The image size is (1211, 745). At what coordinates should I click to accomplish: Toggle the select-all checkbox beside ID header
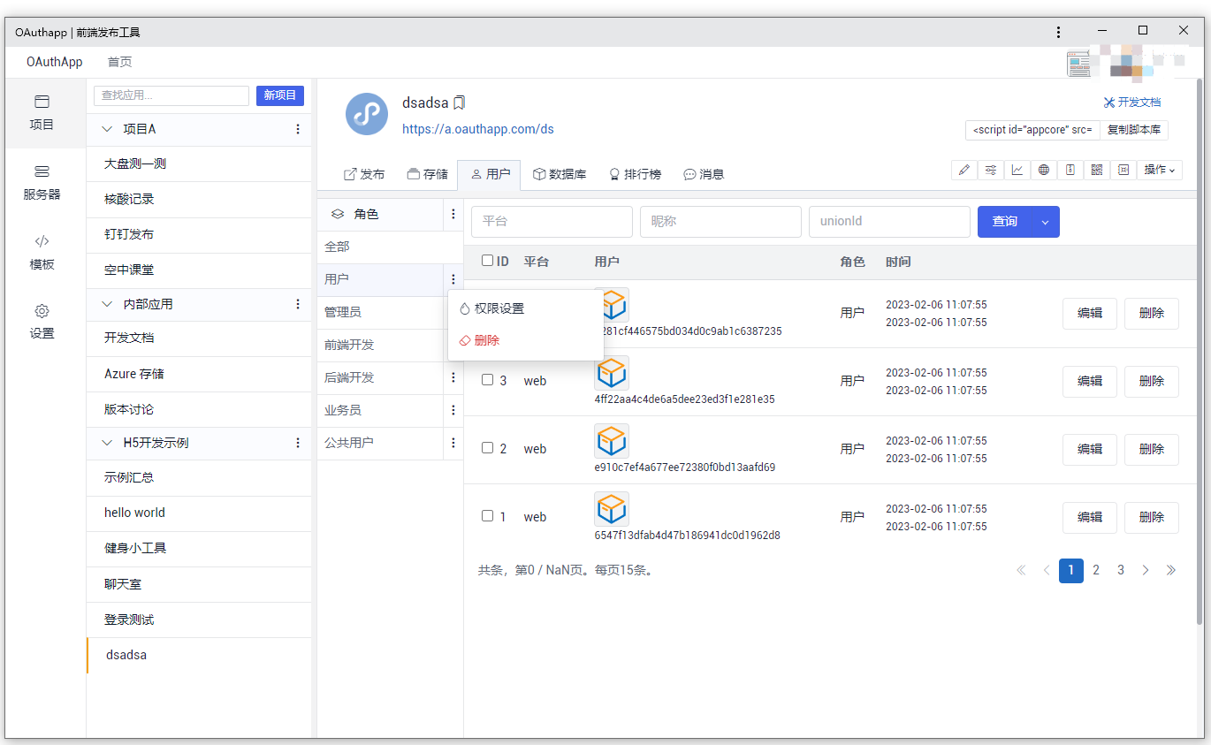pyautogui.click(x=488, y=261)
